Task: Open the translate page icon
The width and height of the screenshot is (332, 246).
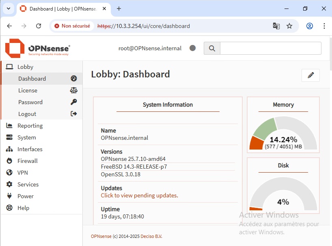Action: [276, 26]
